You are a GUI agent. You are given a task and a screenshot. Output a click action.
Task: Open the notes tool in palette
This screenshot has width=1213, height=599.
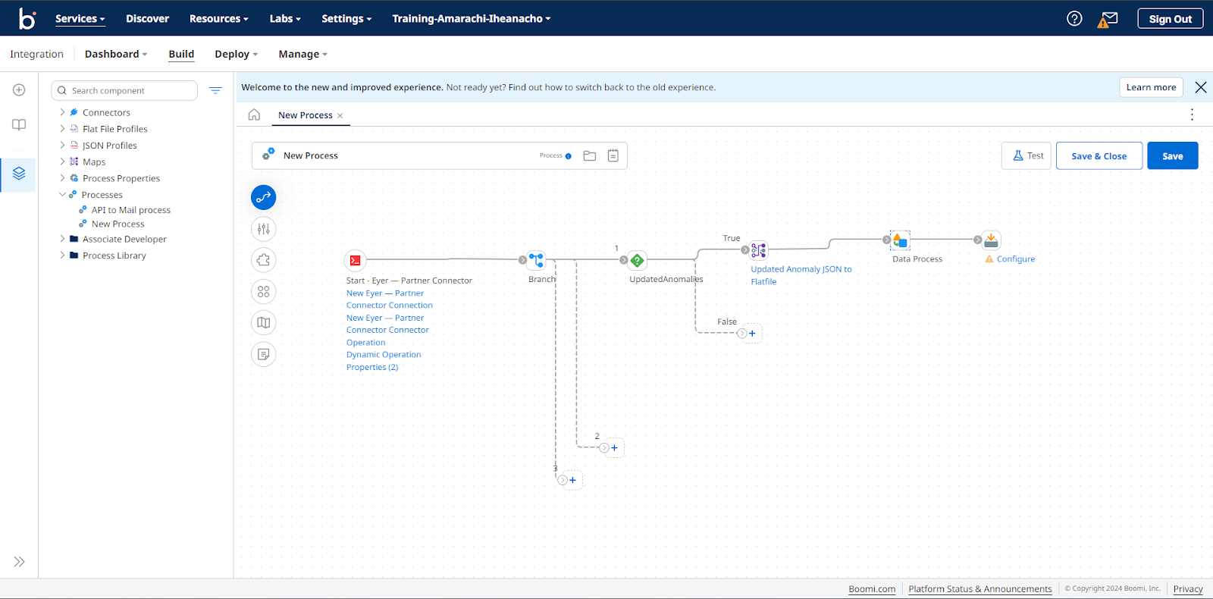[x=263, y=354]
